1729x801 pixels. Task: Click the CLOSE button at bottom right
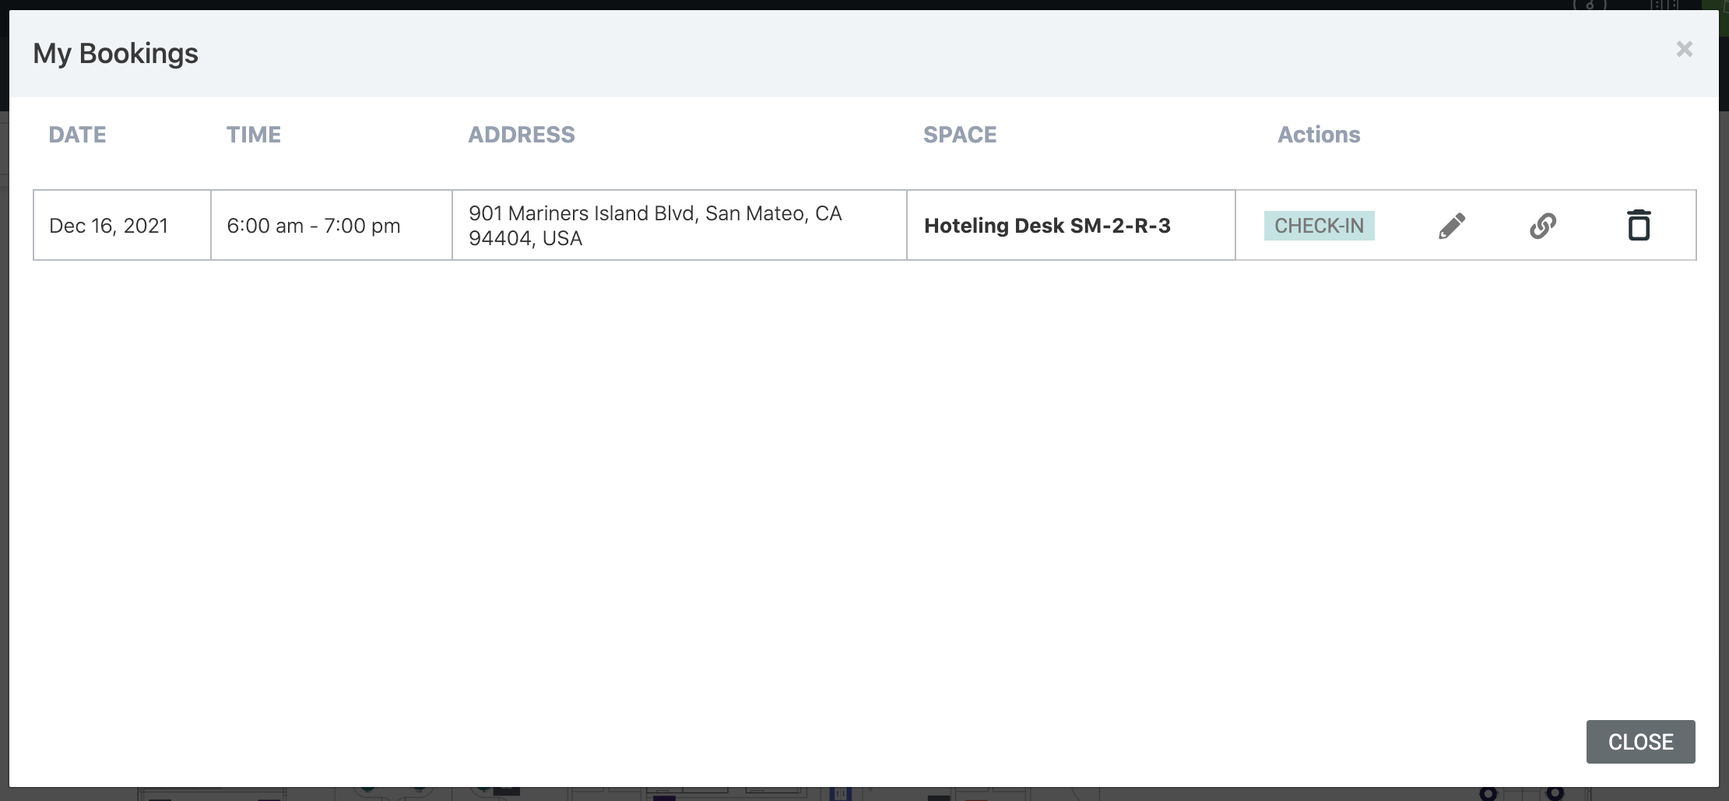(x=1639, y=741)
